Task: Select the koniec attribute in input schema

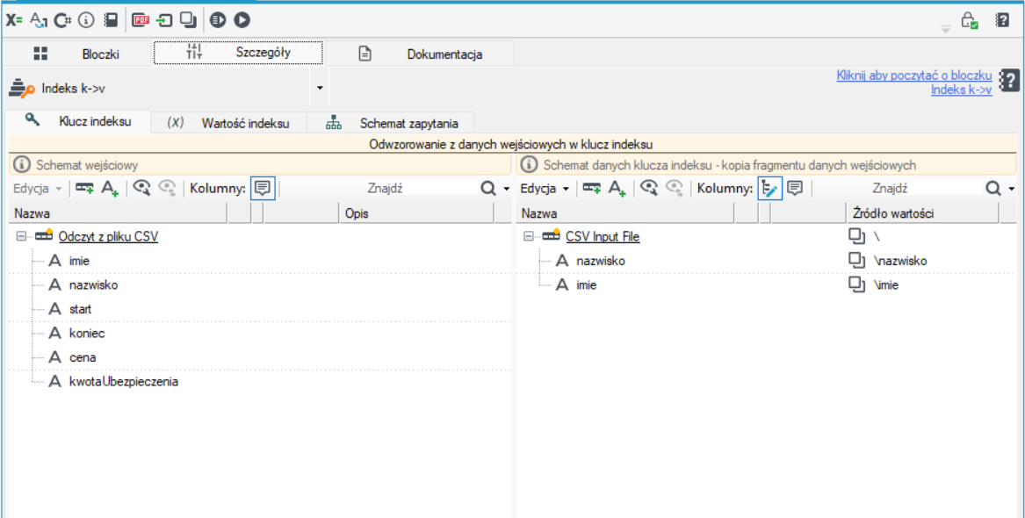Action: click(87, 333)
